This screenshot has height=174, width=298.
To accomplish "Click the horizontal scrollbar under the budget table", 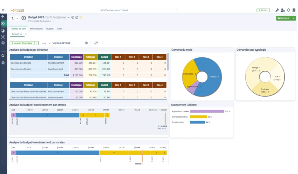I will click(x=88, y=99).
